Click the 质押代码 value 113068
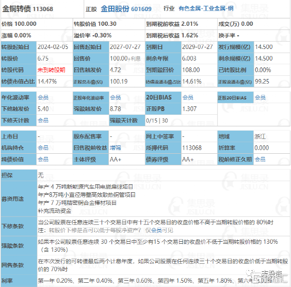The height and width of the screenshot is (287, 291). [192, 148]
